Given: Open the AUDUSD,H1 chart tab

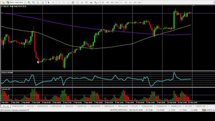Looking at the screenshot, I should pyautogui.click(x=43, y=106).
